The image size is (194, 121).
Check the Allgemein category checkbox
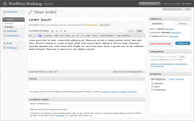click(152, 84)
